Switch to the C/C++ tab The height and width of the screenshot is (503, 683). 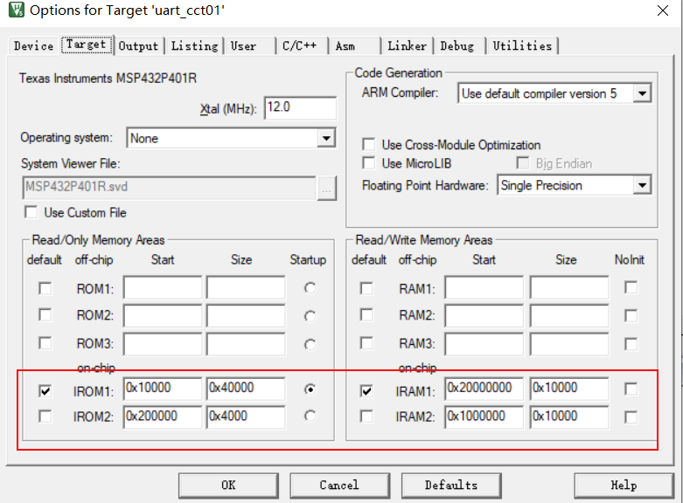[299, 45]
